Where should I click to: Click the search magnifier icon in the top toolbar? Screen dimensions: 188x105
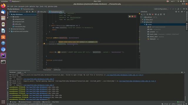tap(187, 9)
